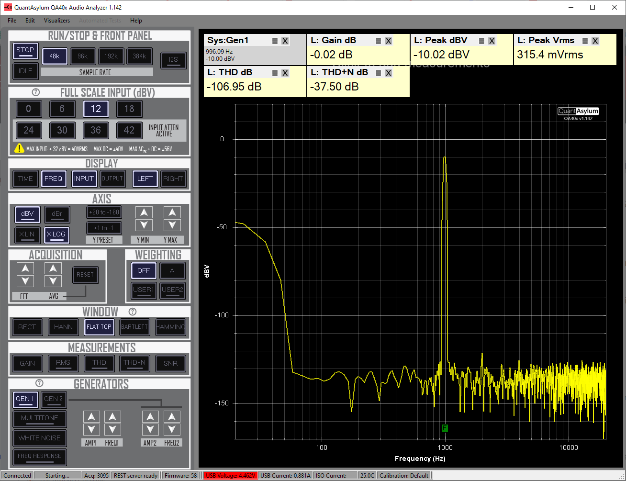Lower AMP1 with down arrow
This screenshot has height=481, width=626.
coord(91,429)
